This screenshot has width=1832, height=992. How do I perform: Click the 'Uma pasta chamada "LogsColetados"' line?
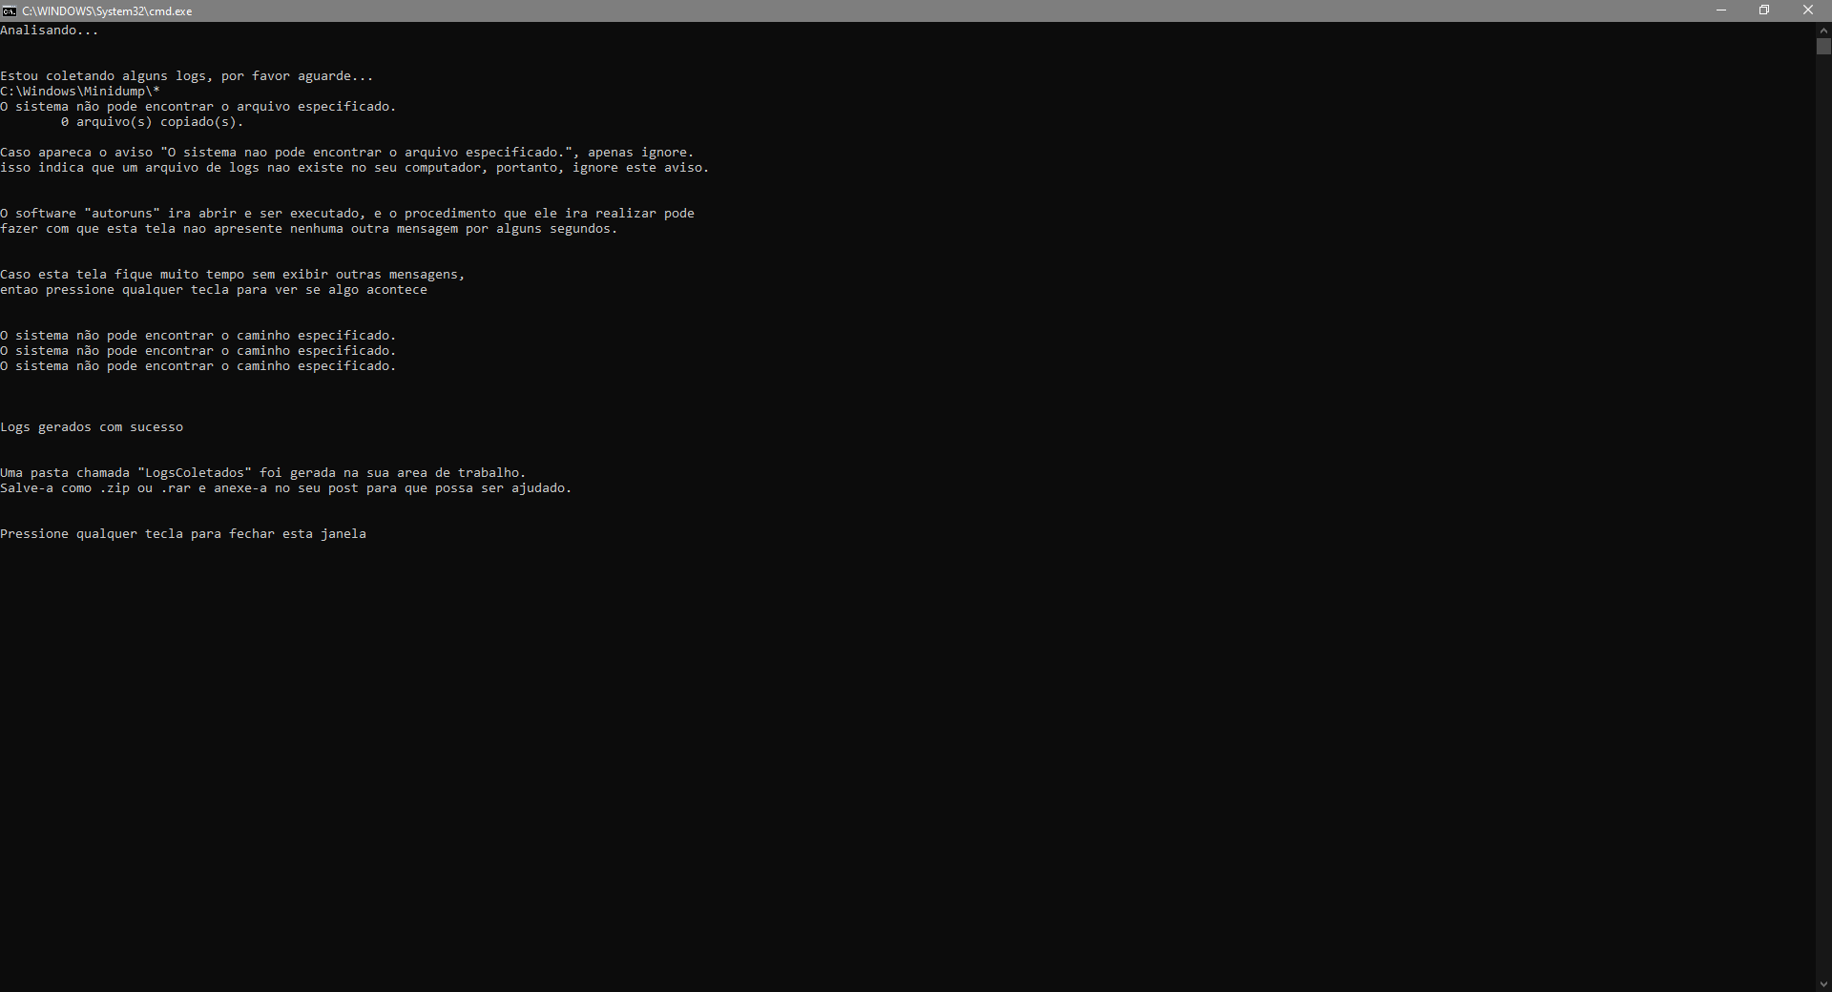pyautogui.click(x=263, y=473)
